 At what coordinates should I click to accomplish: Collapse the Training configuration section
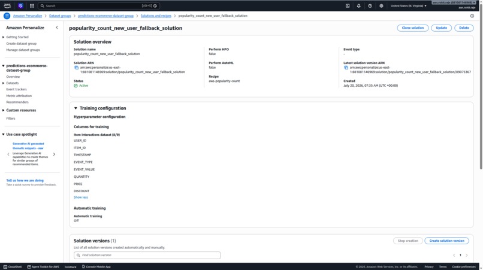click(76, 108)
